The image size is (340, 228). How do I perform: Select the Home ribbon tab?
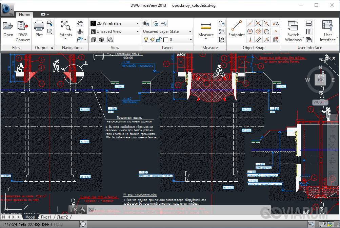click(24, 15)
